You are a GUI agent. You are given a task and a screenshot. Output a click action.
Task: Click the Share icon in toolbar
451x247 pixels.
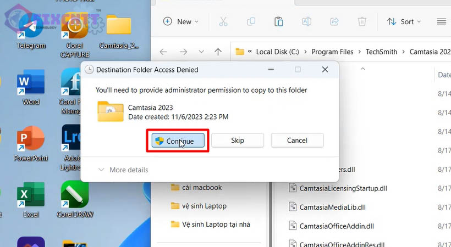tap(334, 22)
